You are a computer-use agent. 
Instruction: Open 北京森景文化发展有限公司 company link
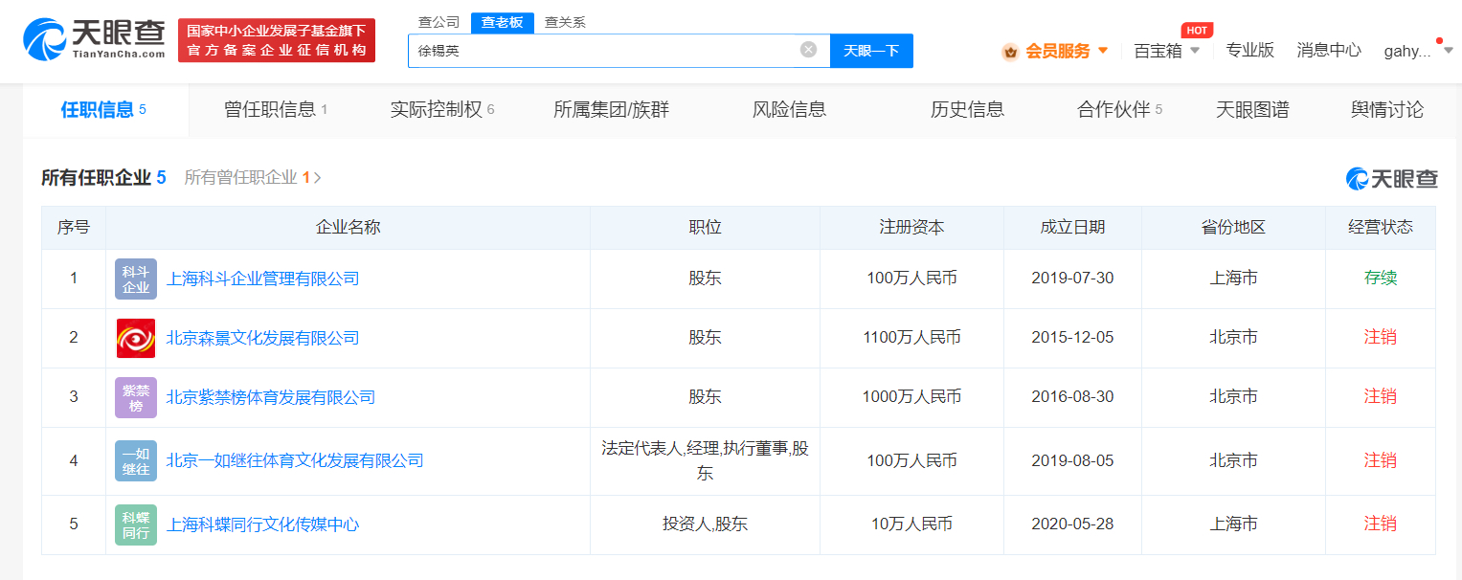pos(263,338)
